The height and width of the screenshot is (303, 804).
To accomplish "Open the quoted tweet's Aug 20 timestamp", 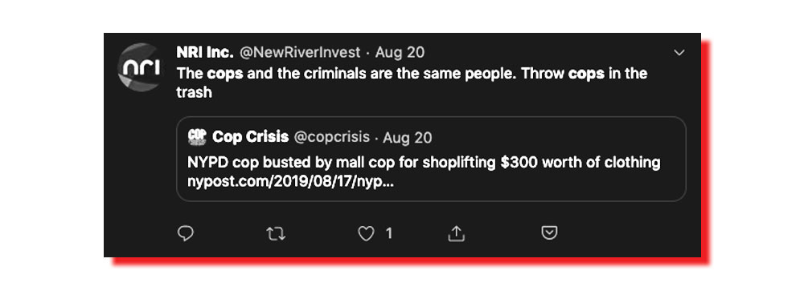I will pyautogui.click(x=408, y=137).
